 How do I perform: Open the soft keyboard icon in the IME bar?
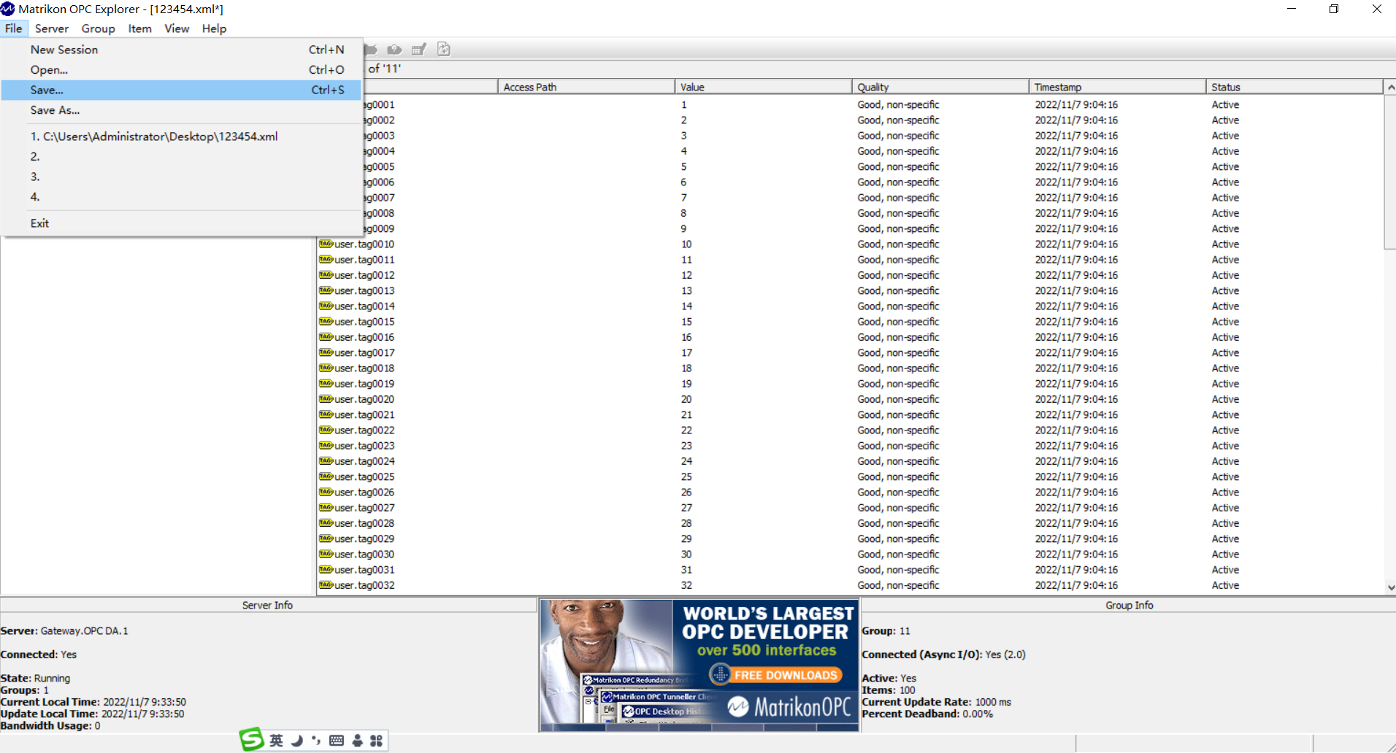(337, 741)
